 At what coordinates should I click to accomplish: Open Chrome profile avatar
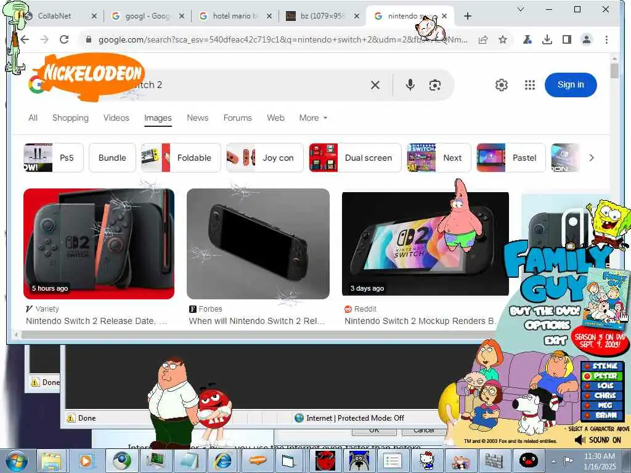[x=587, y=39]
